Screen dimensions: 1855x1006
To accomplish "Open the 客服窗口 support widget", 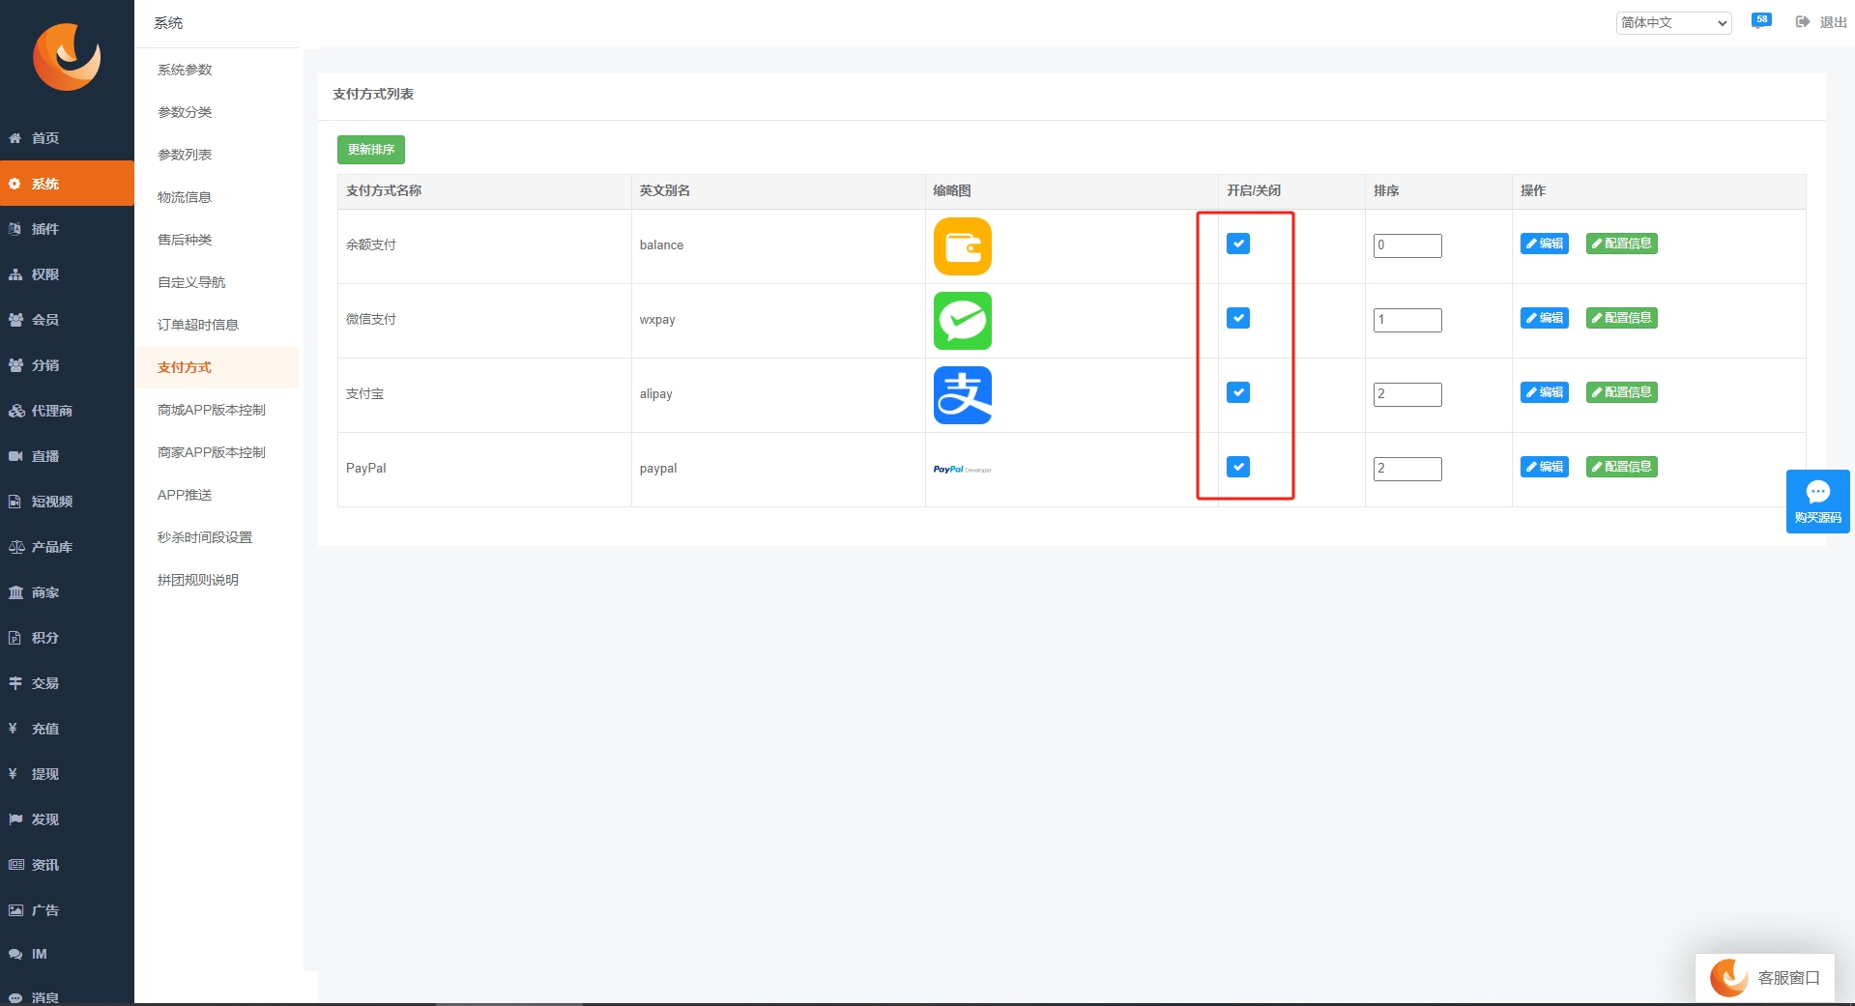I will (1764, 978).
